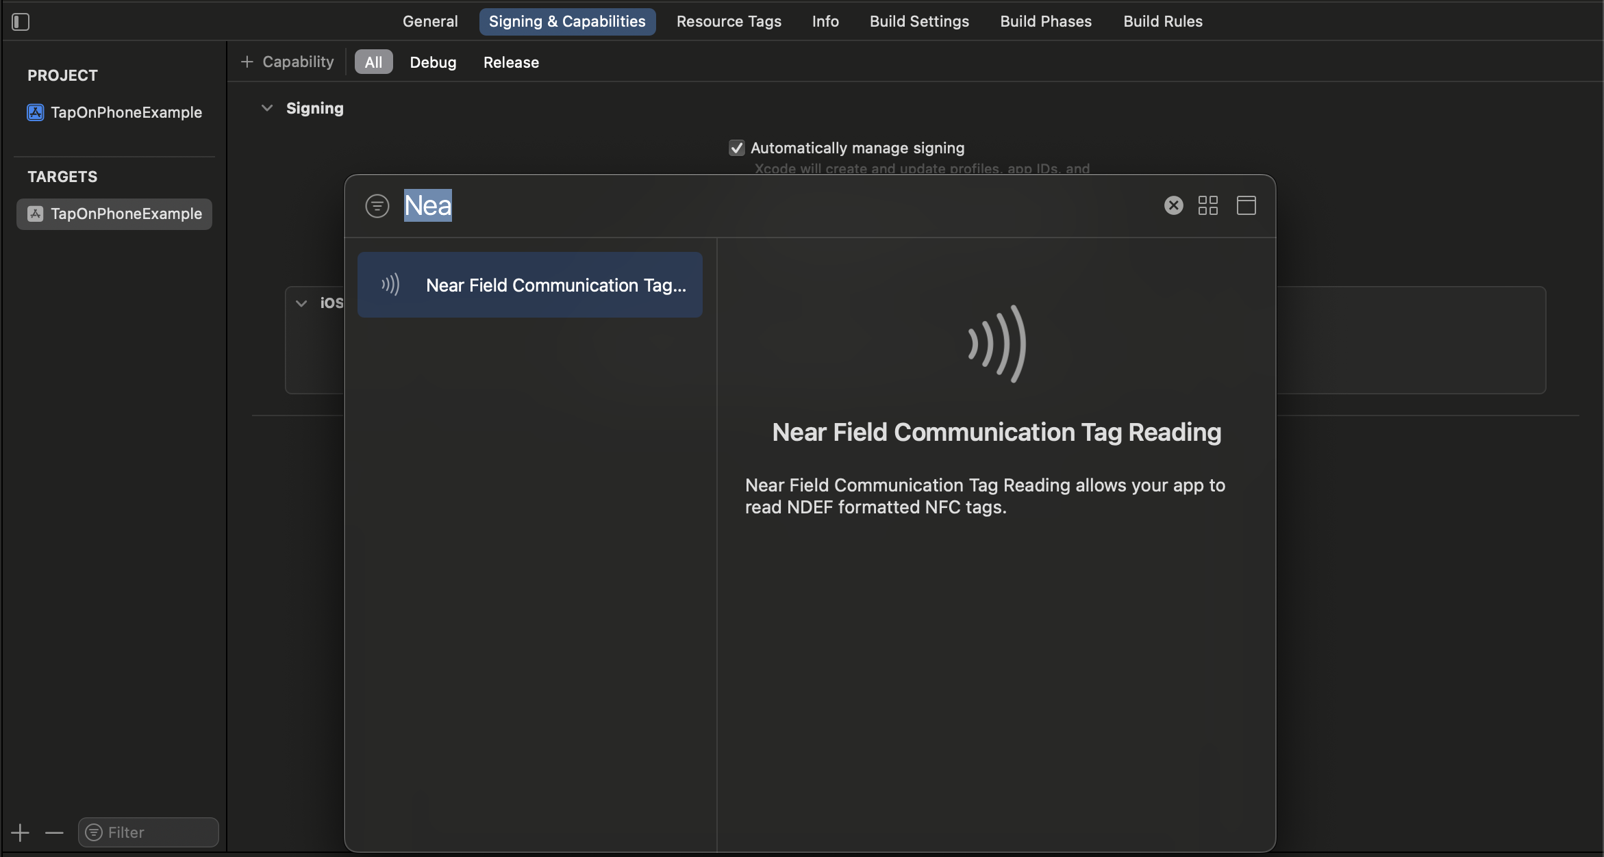Click the target app icon
Image resolution: width=1604 pixels, height=857 pixels.
pyautogui.click(x=36, y=214)
